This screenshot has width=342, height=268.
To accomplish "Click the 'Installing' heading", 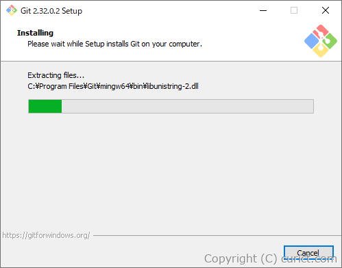I will point(35,33).
